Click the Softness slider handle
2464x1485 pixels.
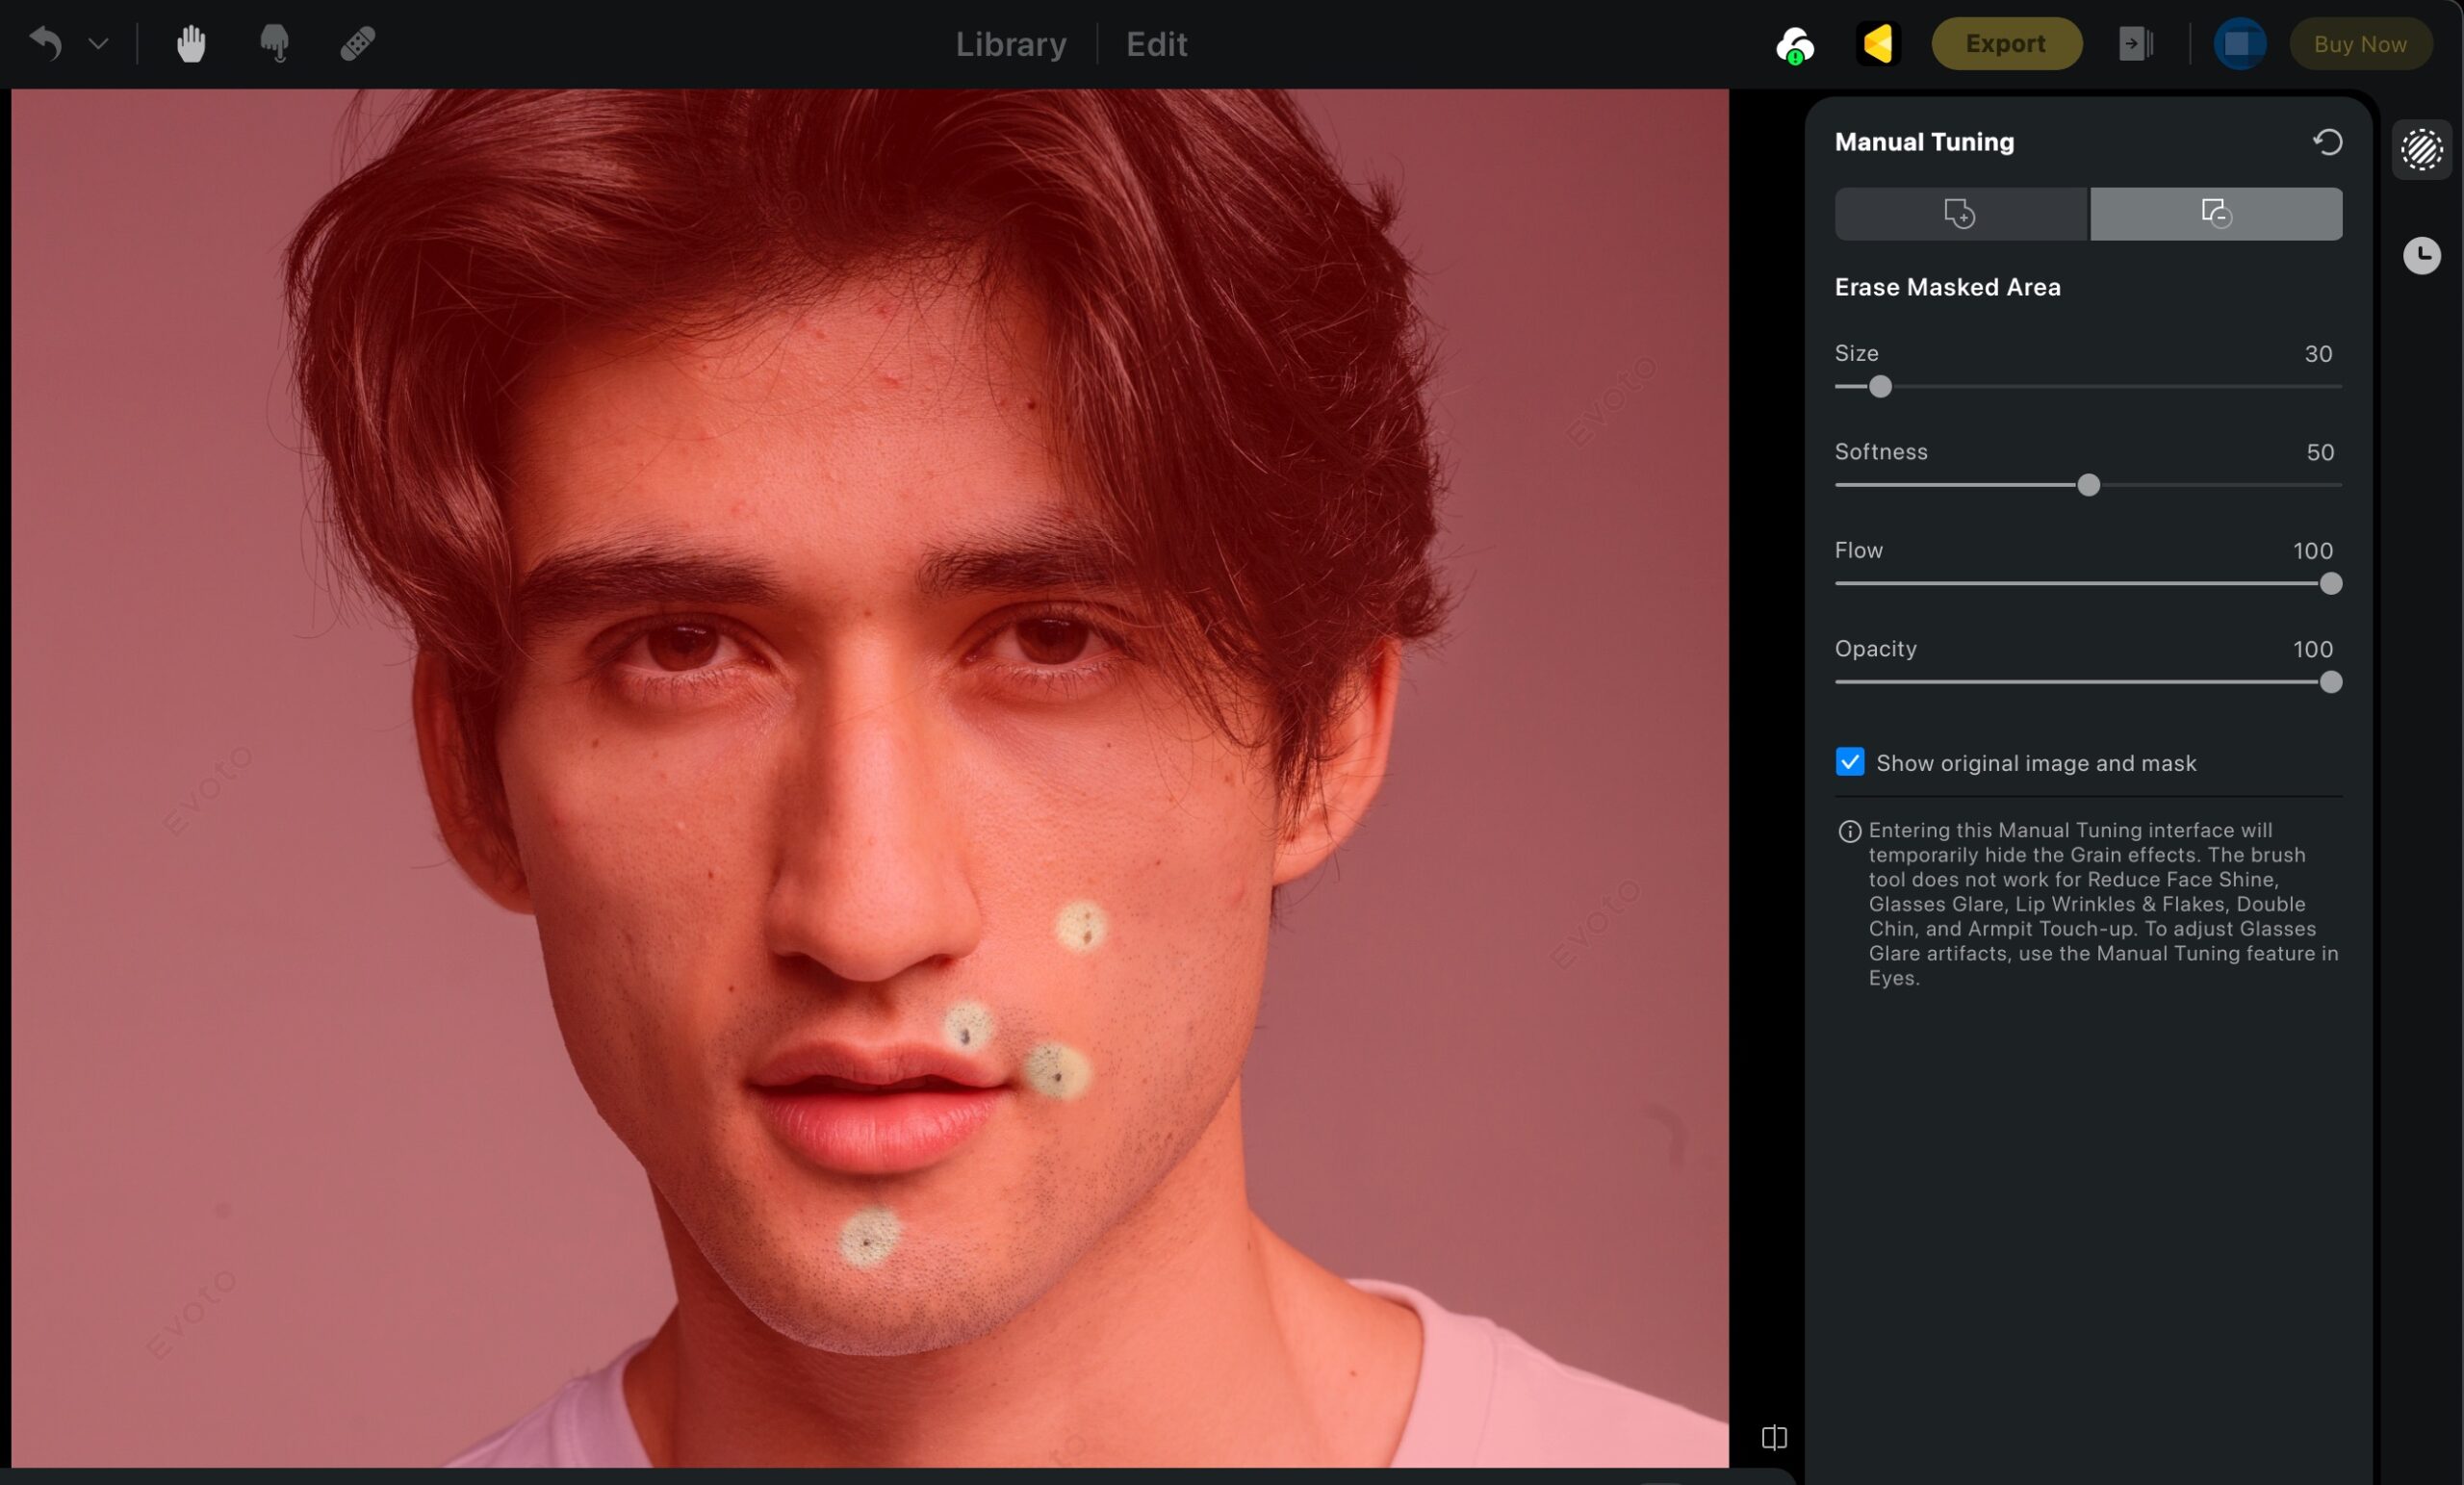(x=2088, y=486)
